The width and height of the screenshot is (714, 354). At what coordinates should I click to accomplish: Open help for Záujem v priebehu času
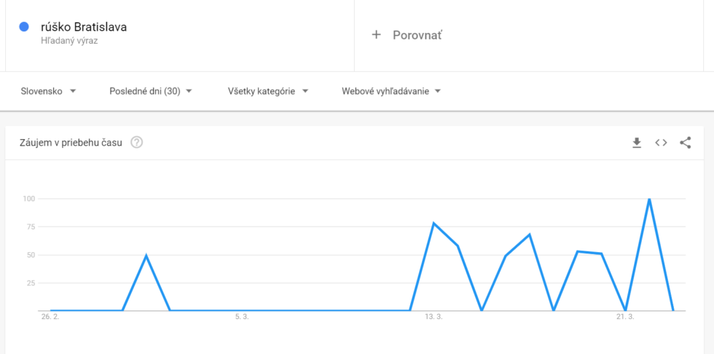tap(137, 143)
